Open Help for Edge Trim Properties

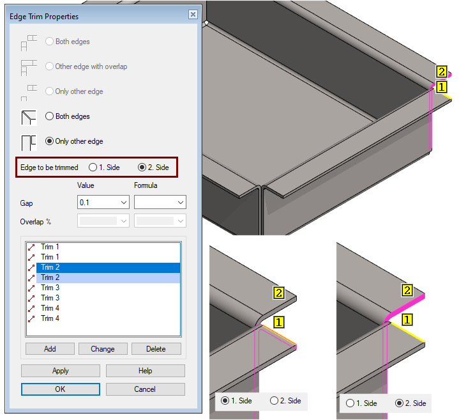145,371
